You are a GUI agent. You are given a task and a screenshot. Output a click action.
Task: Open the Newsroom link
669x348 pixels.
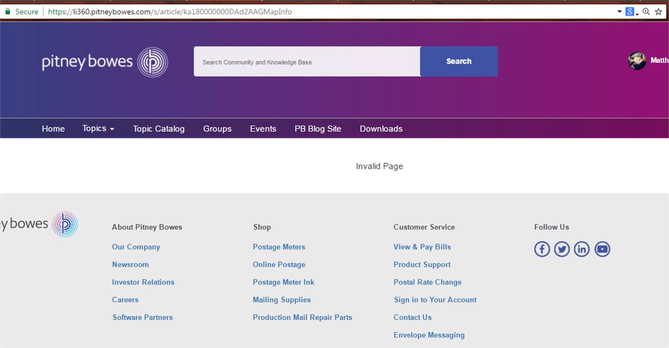click(130, 264)
